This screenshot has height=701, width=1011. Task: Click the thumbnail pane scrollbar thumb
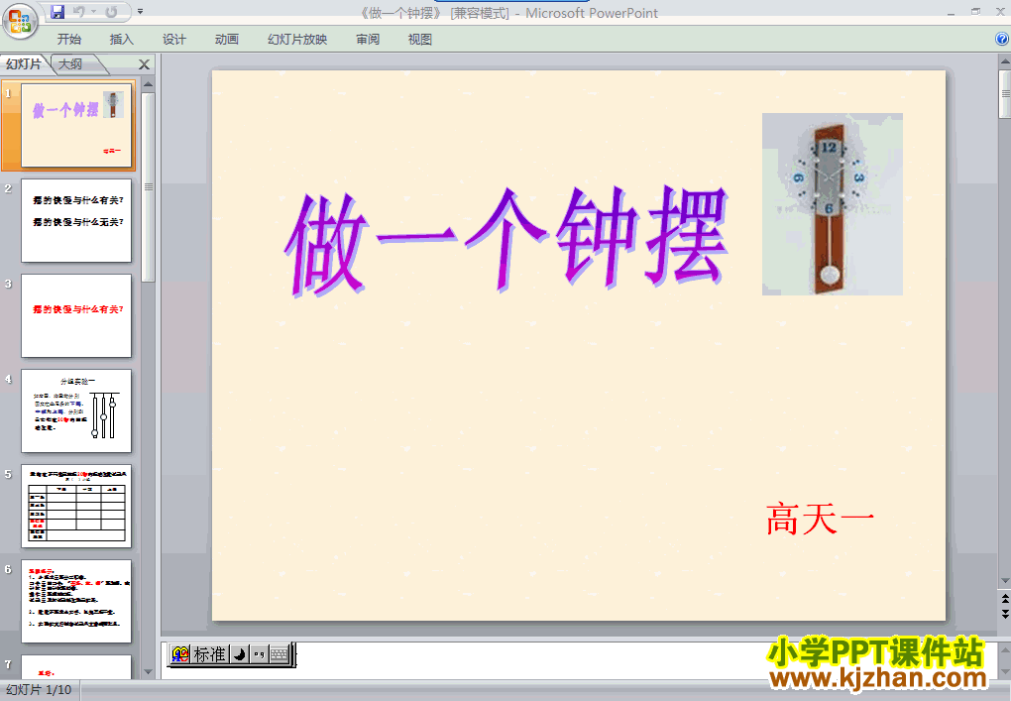click(x=149, y=187)
